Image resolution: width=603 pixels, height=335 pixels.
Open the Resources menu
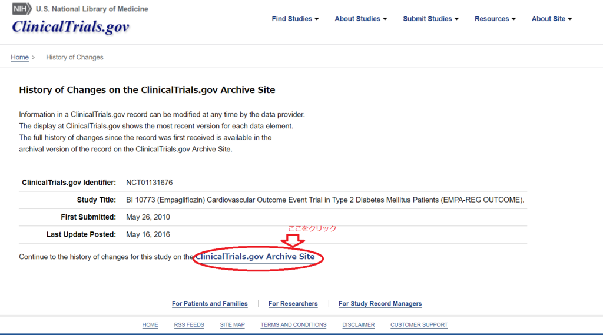(x=495, y=19)
